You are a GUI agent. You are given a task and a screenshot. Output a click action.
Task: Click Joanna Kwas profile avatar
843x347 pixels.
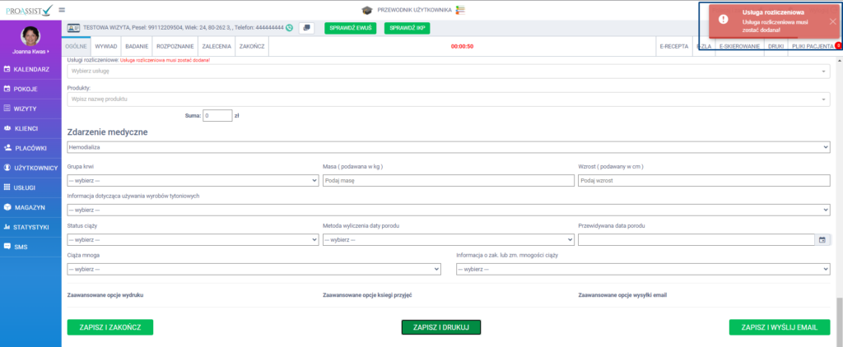click(30, 36)
